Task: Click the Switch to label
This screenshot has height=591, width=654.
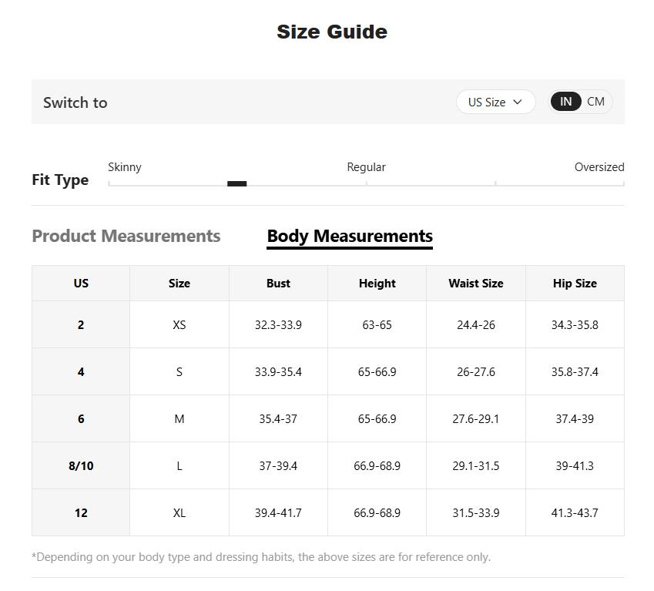Action: [x=75, y=102]
